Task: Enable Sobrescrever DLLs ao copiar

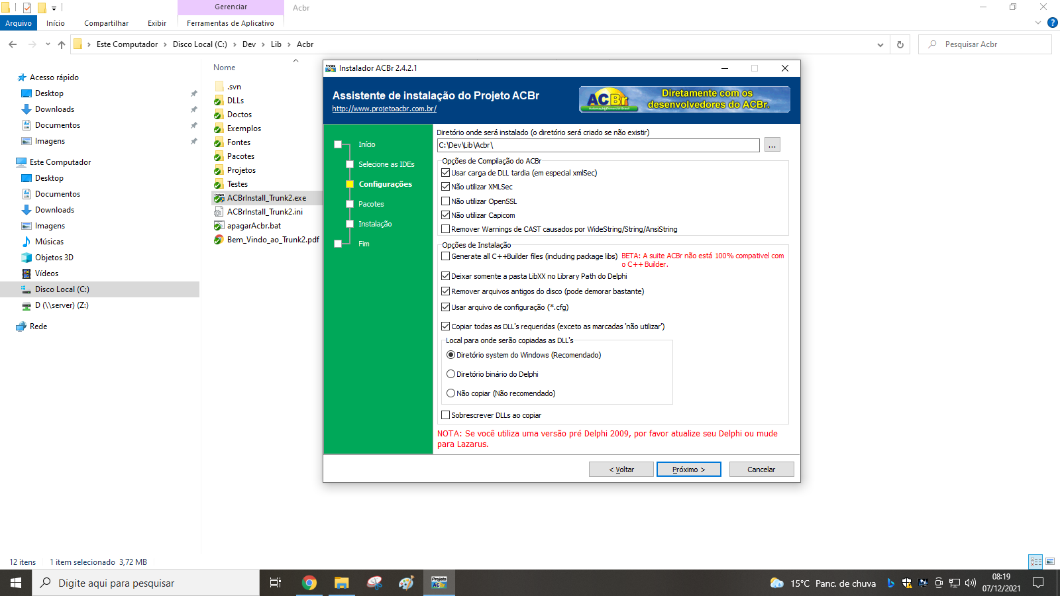Action: point(446,415)
